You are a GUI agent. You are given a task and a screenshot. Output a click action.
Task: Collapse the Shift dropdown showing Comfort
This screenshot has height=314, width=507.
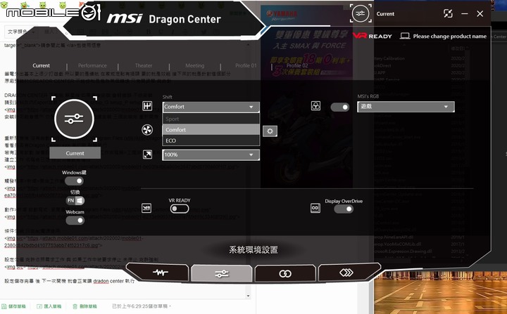[211, 107]
